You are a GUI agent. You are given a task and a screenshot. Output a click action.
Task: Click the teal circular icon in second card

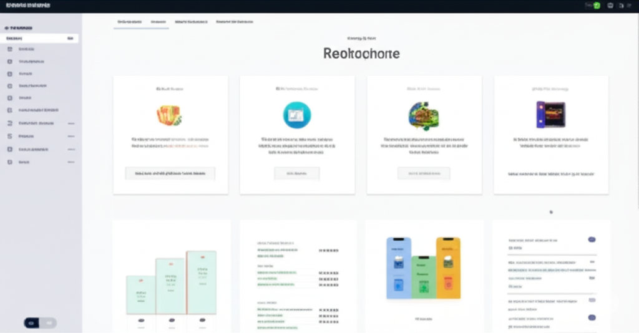pyautogui.click(x=297, y=115)
